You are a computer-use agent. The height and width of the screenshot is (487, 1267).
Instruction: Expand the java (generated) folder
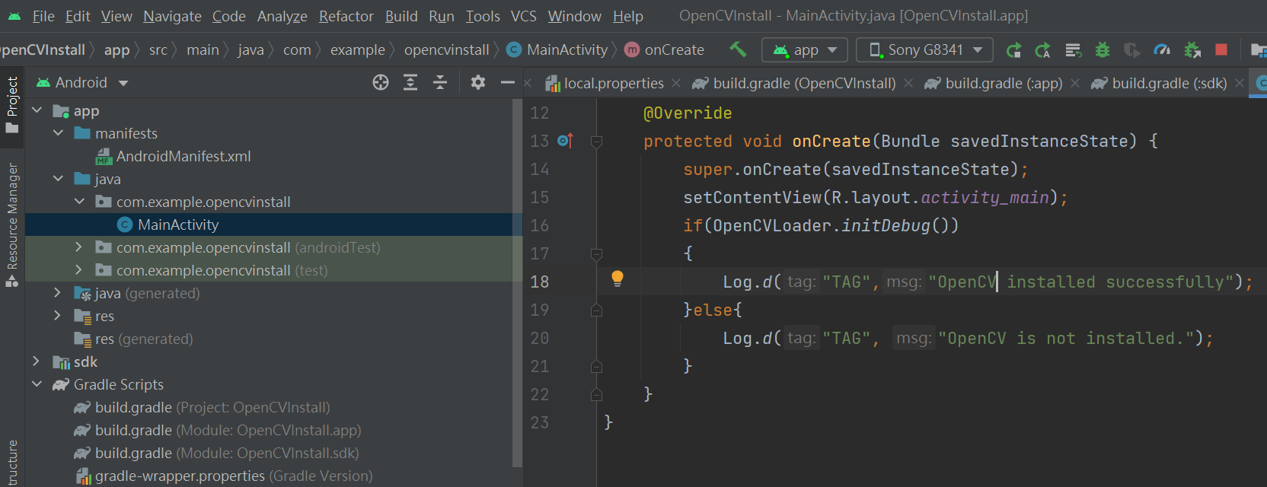(58, 293)
